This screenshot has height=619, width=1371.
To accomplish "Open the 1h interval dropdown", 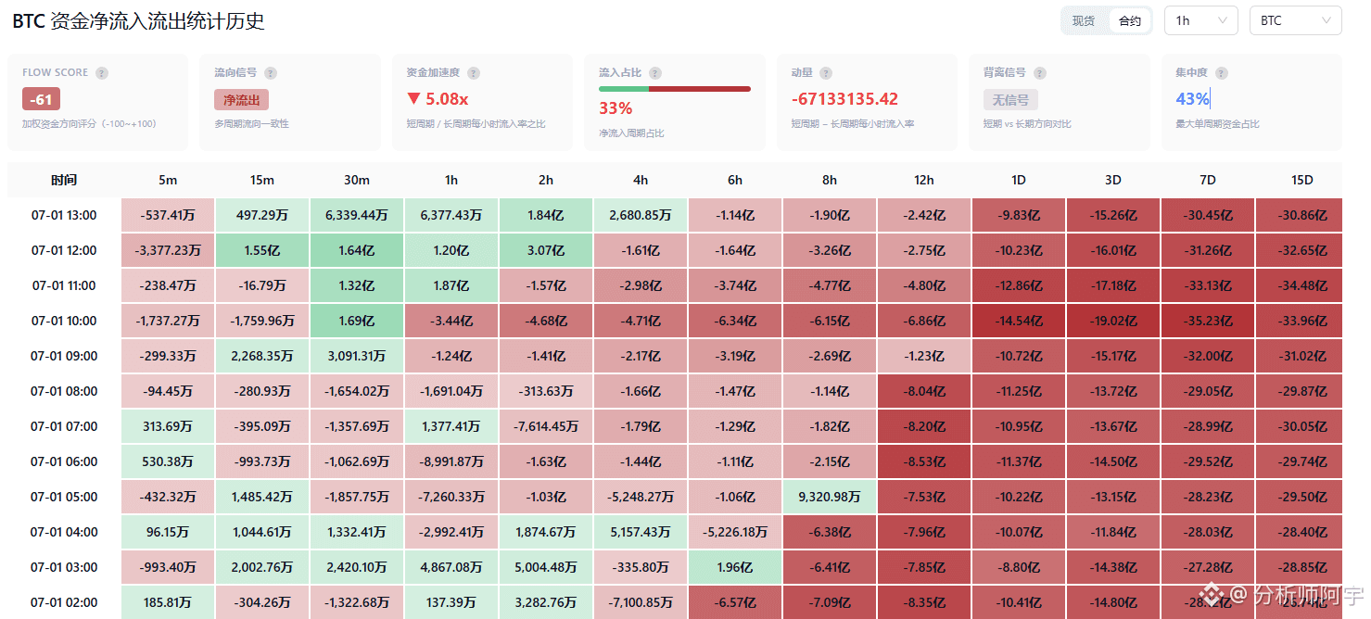I will 1200,20.
